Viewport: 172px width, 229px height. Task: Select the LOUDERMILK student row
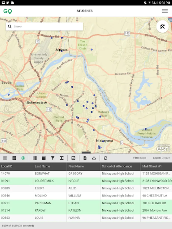coord(50,181)
